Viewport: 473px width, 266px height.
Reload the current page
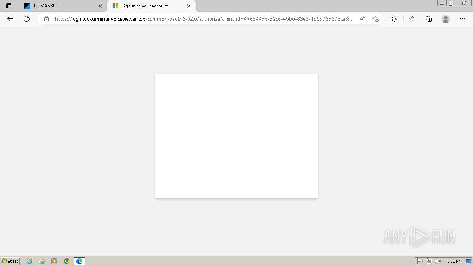(x=27, y=19)
